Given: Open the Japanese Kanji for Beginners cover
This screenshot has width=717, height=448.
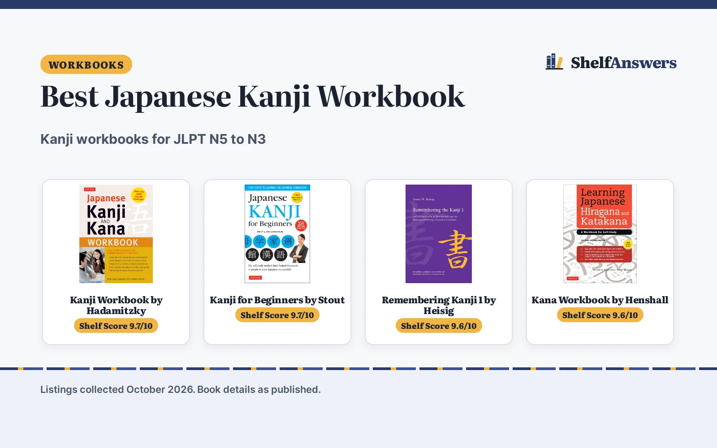Looking at the screenshot, I should [277, 234].
